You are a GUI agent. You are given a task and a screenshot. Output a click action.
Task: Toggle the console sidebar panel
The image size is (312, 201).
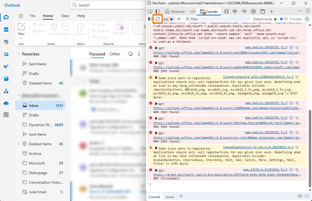[150, 19]
